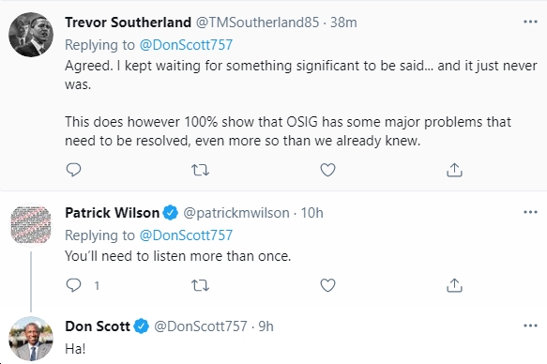Viewport: 547px width, 364px height.
Task: Like Trevor Southerland's tweet
Action: [x=327, y=170]
